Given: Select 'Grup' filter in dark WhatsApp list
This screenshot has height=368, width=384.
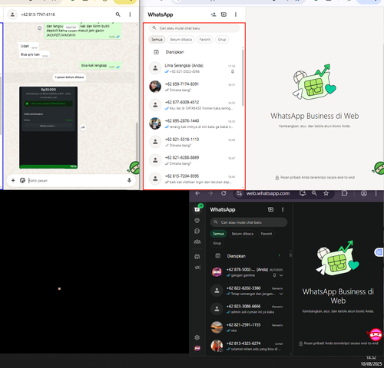Looking at the screenshot, I should pos(217,243).
